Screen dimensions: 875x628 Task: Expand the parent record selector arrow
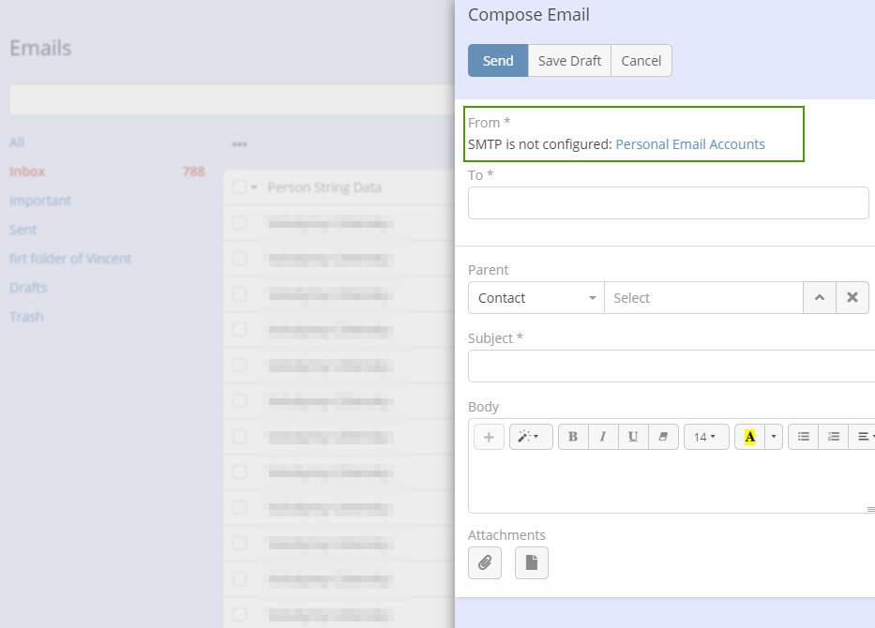(x=819, y=298)
